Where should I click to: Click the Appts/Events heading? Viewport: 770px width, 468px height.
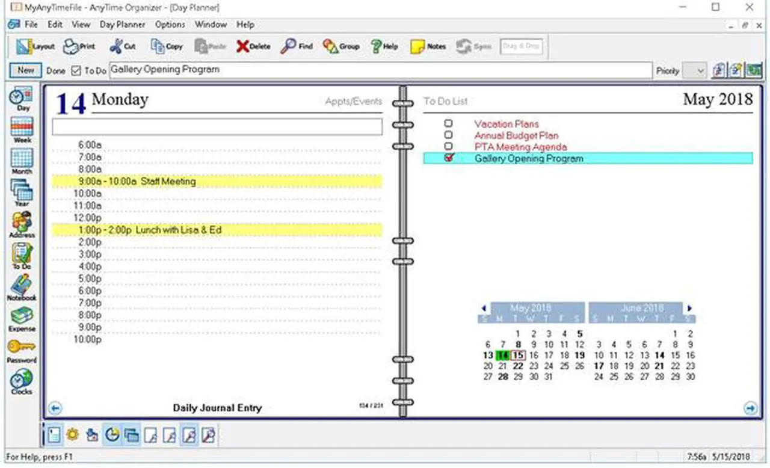pyautogui.click(x=353, y=101)
